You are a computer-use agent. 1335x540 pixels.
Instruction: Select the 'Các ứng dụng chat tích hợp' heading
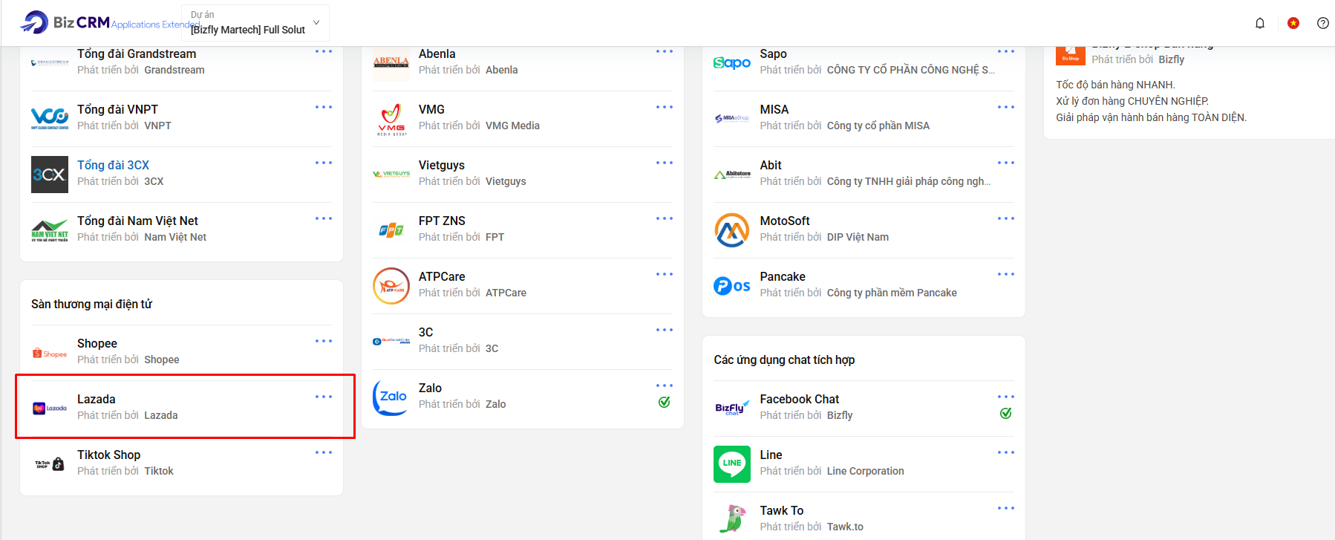point(784,360)
